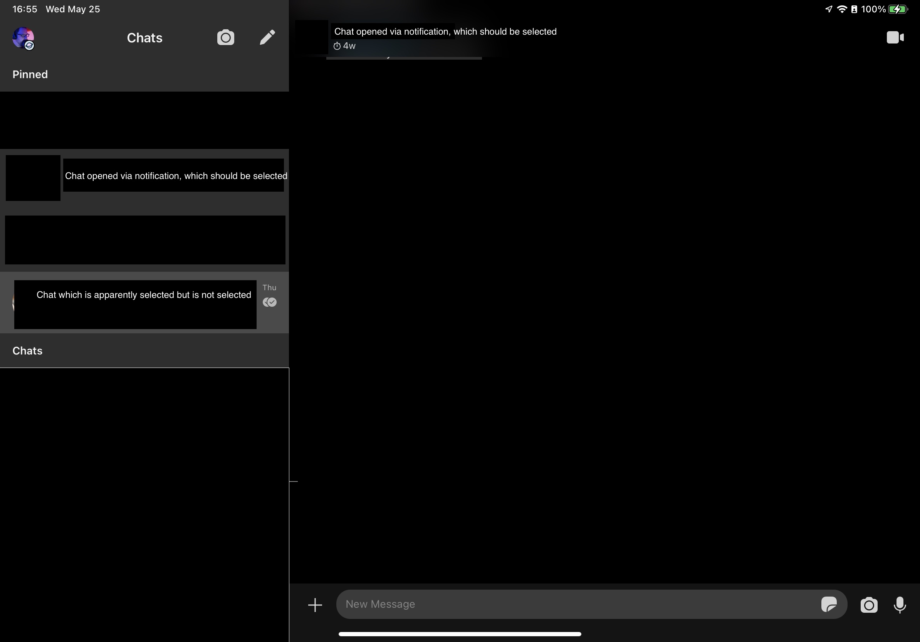Compose a new message with pencil icon
The width and height of the screenshot is (920, 642).
point(267,38)
